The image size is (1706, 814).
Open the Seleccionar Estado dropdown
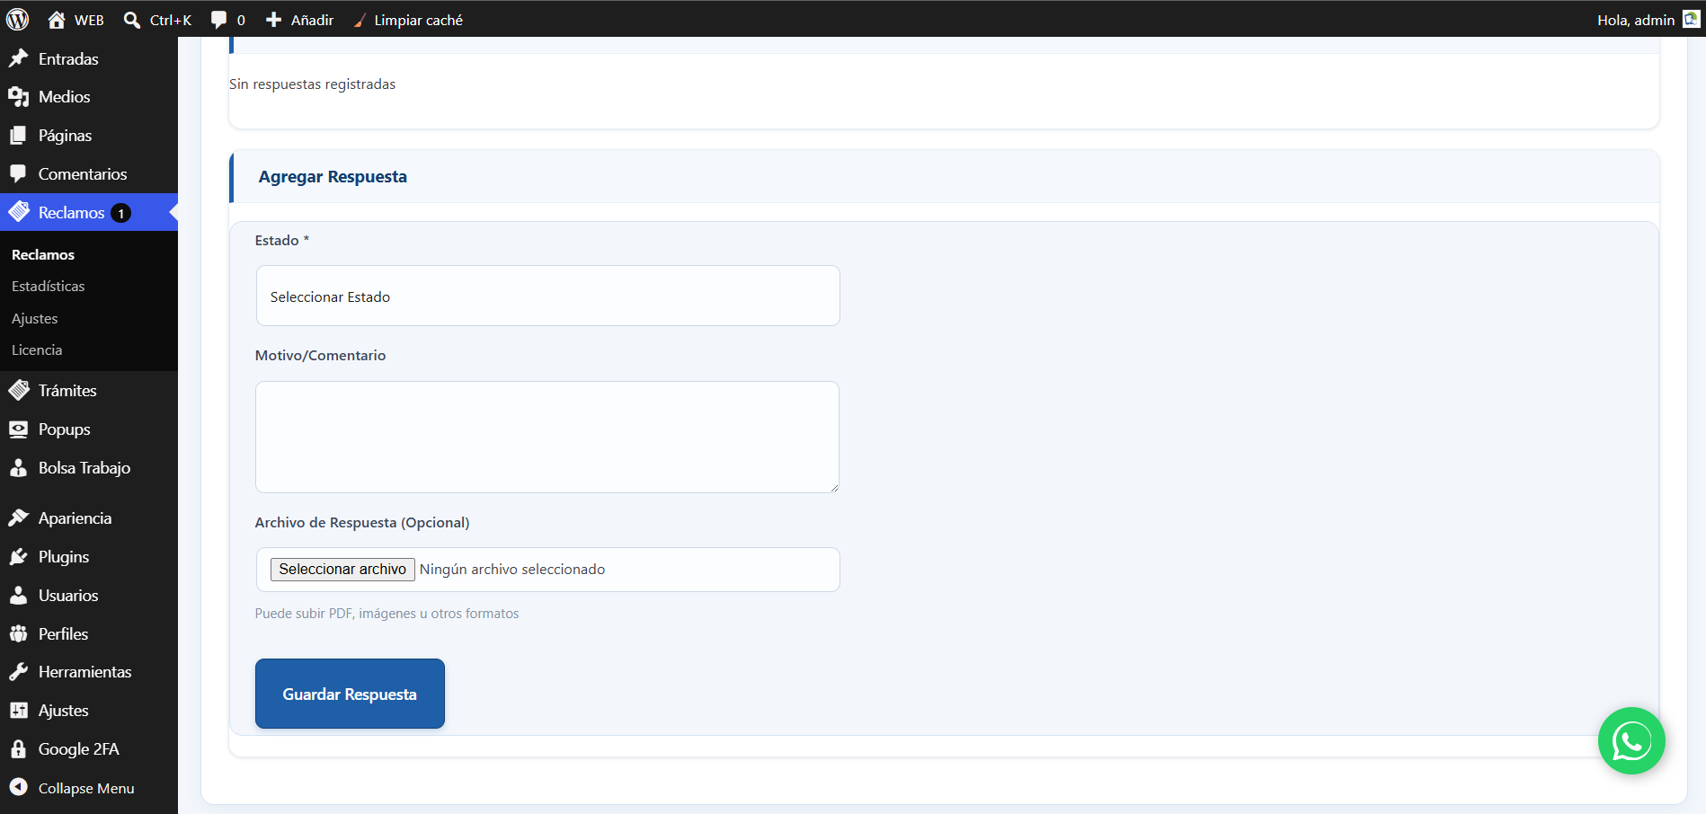[x=548, y=296]
